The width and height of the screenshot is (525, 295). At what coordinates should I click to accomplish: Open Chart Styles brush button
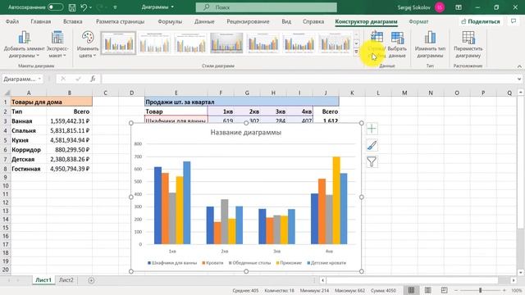(x=372, y=145)
